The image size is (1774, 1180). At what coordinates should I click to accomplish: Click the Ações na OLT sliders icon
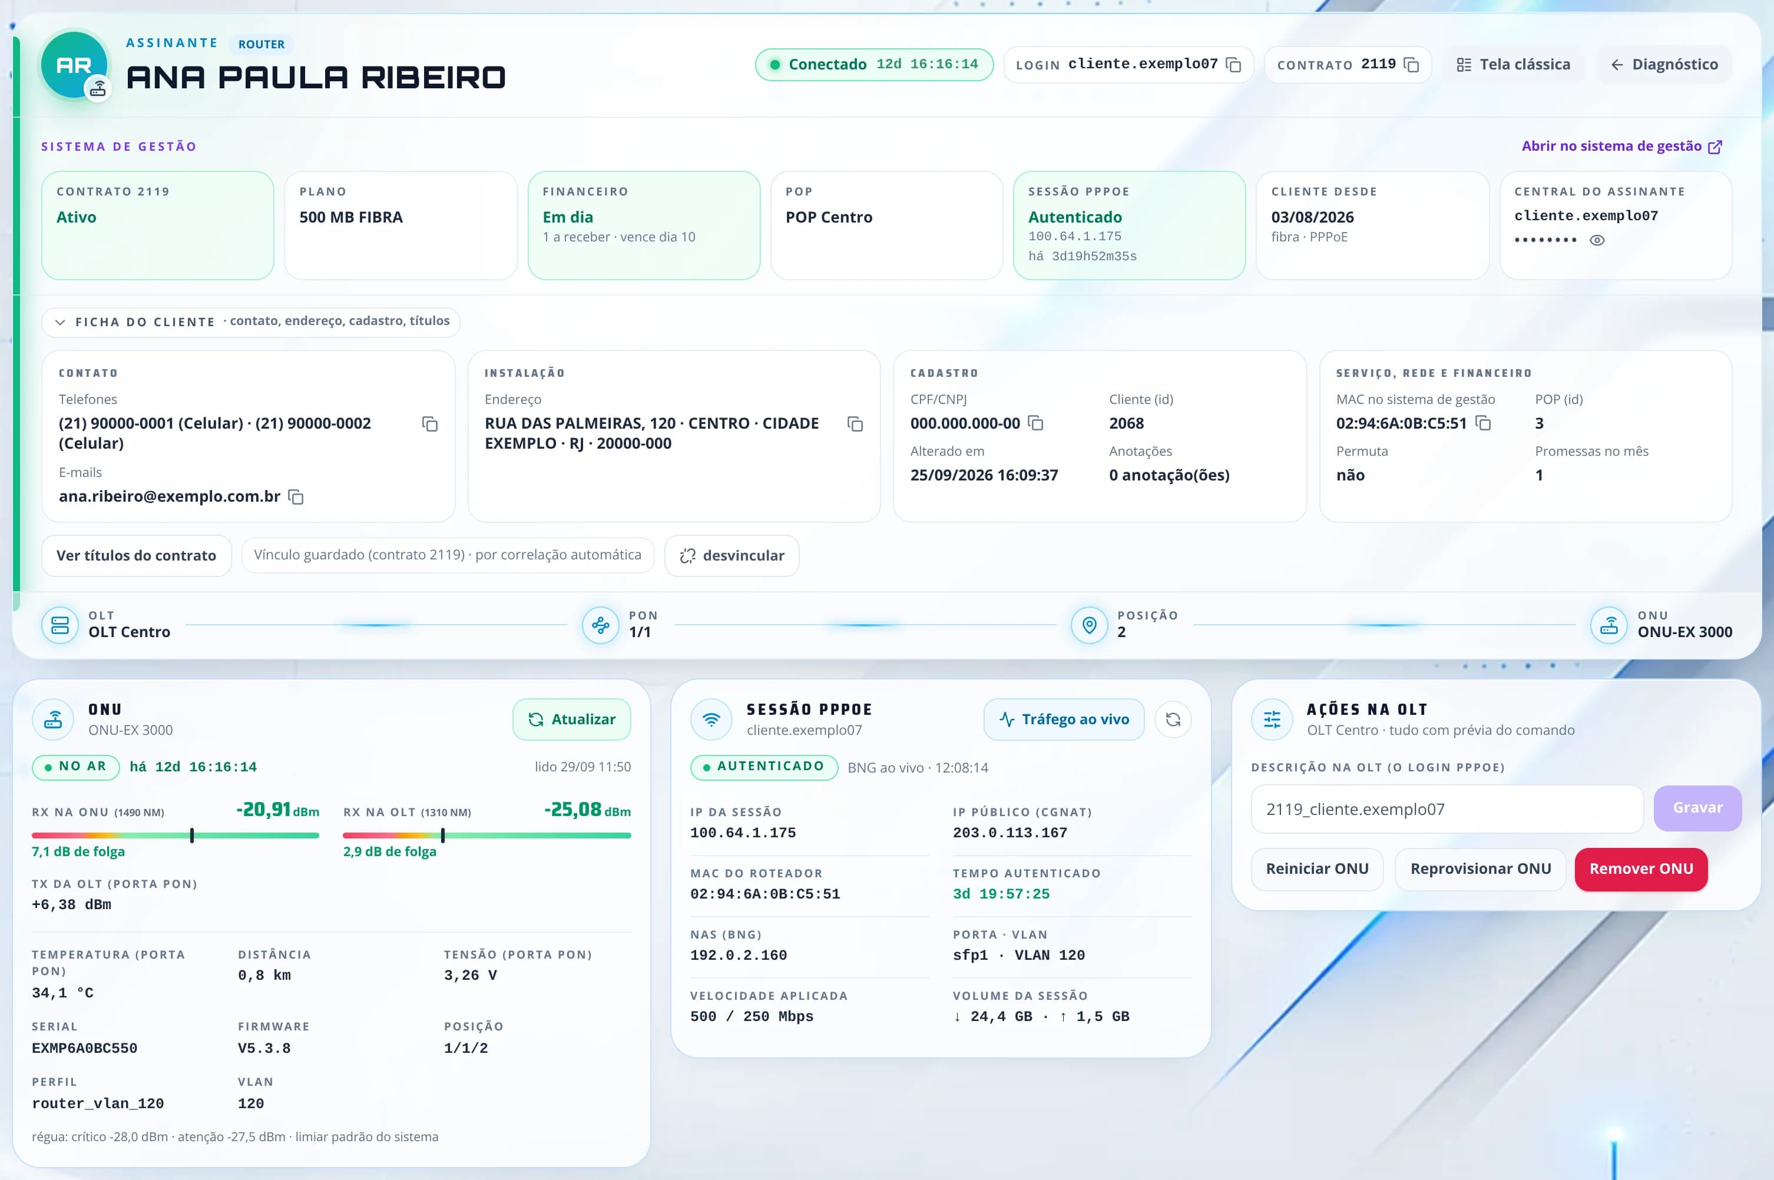(1272, 720)
